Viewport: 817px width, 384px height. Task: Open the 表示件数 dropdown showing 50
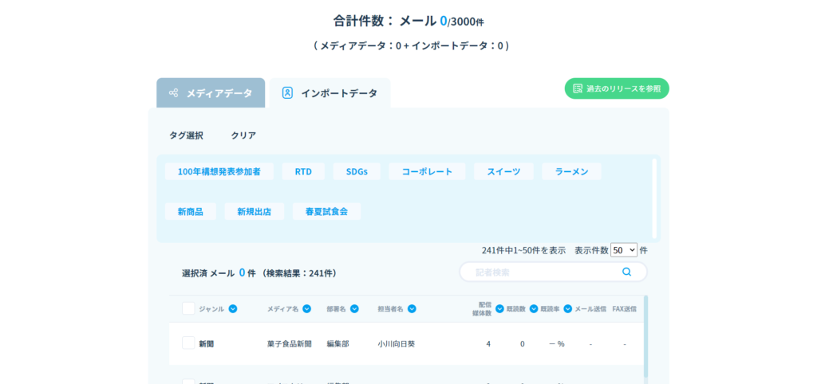pos(623,250)
